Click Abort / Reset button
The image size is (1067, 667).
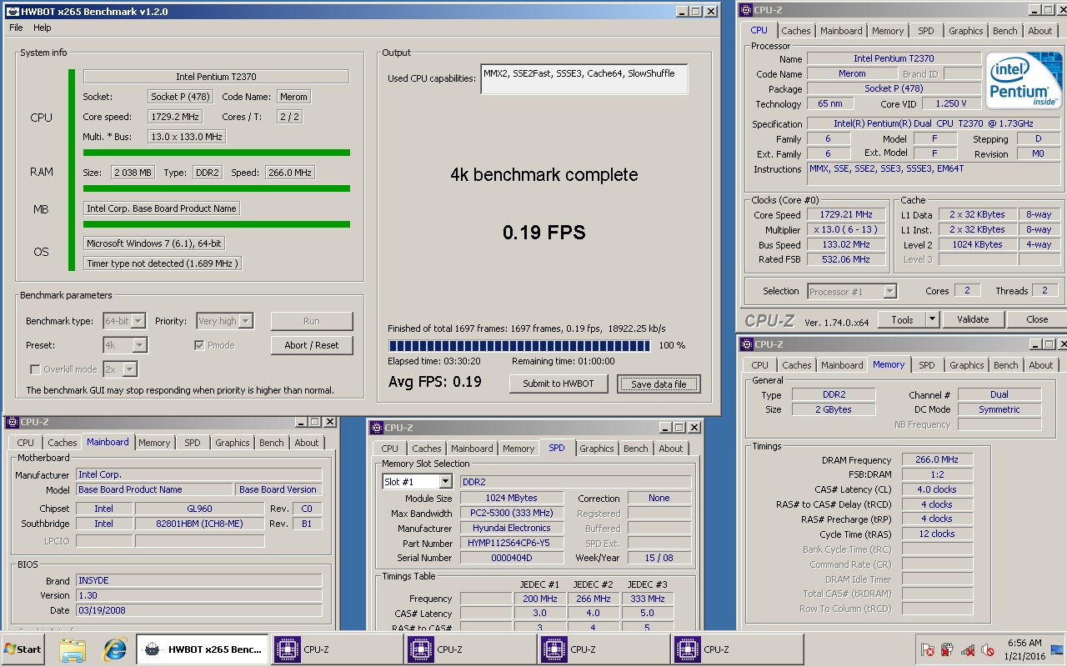click(312, 345)
